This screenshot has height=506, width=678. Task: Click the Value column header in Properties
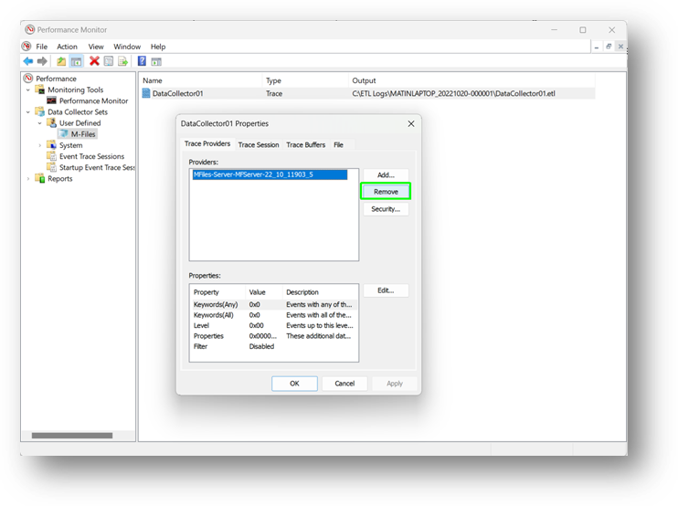tap(264, 292)
